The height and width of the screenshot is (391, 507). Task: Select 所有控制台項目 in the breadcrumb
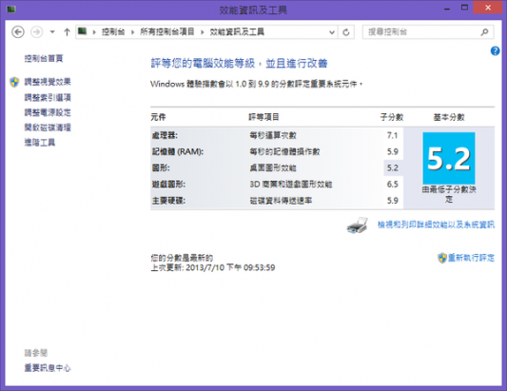pyautogui.click(x=167, y=31)
